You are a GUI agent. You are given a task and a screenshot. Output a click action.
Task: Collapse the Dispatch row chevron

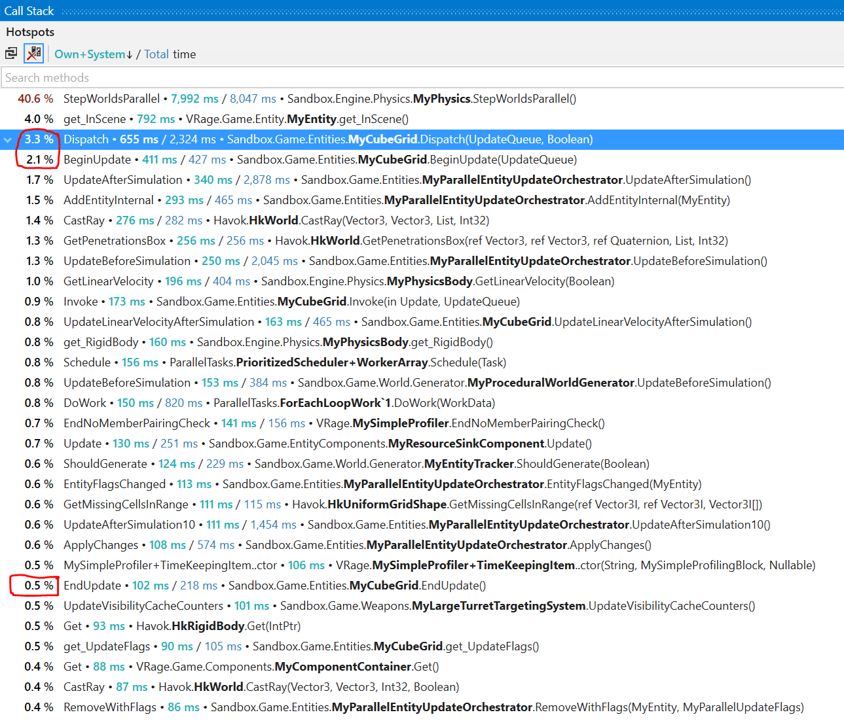tap(8, 139)
